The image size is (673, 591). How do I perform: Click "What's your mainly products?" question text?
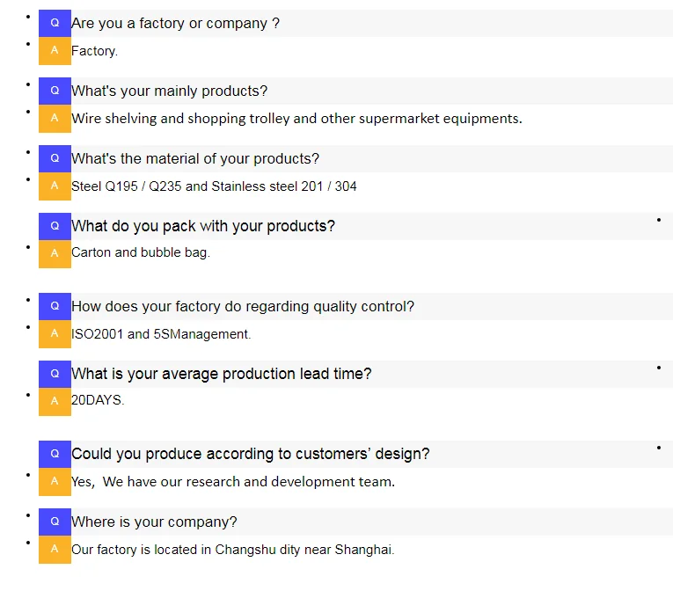tap(169, 91)
